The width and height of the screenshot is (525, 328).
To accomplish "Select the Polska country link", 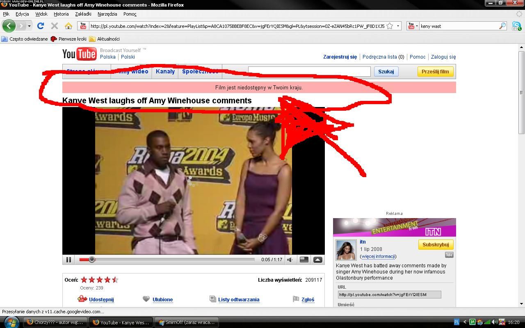I will 108,57.
